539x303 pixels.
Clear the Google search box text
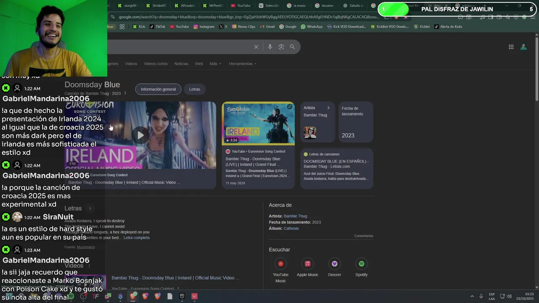coord(256,47)
